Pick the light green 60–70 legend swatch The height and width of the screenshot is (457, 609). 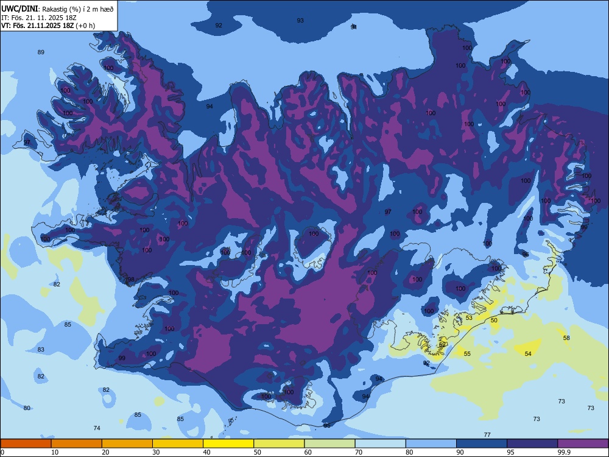click(x=329, y=444)
